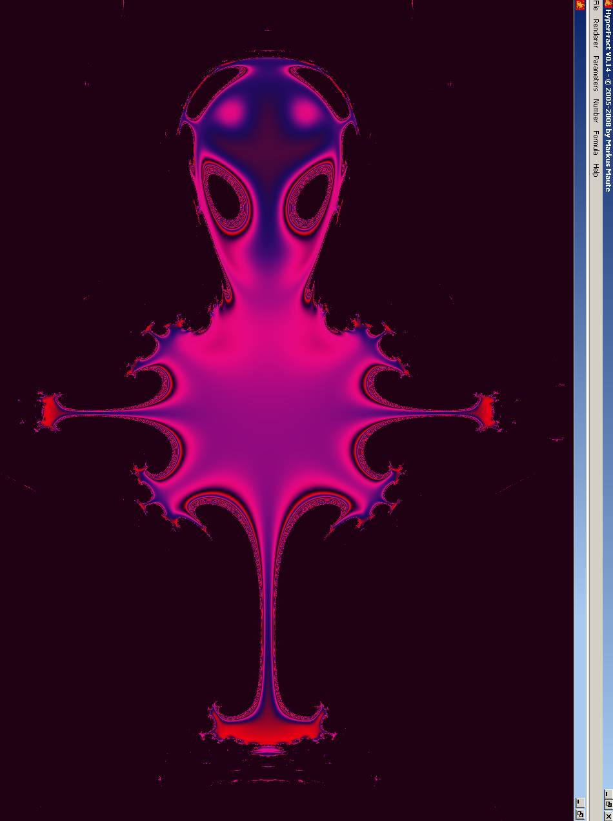Minimize the inner fractal document window
Screen dimensions: 613x821
pos(579,802)
